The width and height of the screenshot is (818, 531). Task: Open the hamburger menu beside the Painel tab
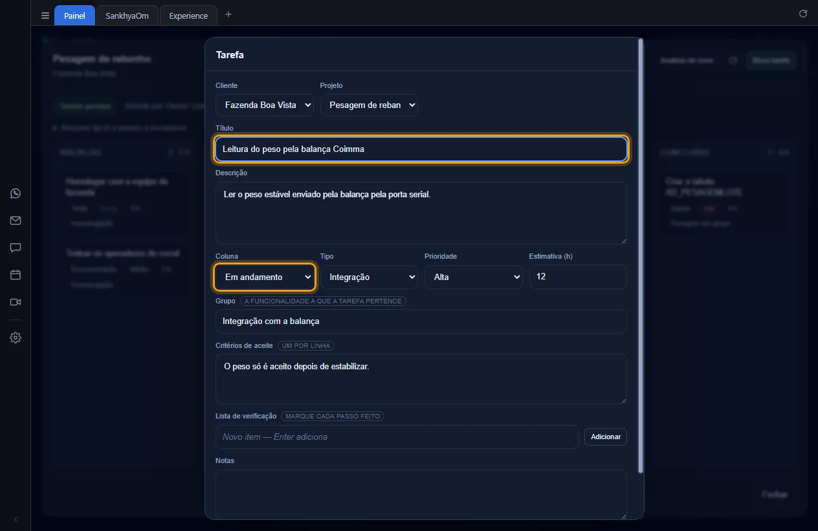(x=45, y=16)
